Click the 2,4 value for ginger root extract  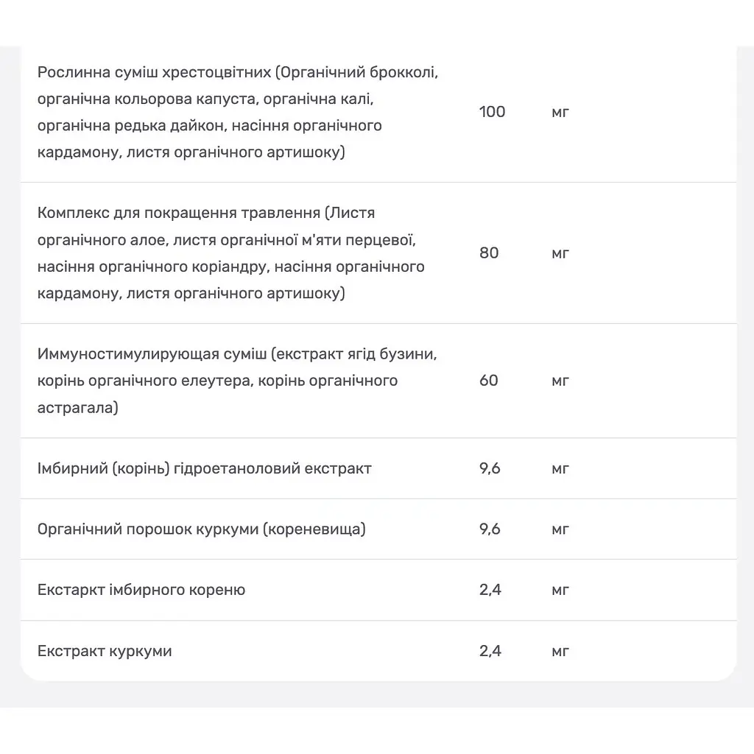tap(490, 590)
